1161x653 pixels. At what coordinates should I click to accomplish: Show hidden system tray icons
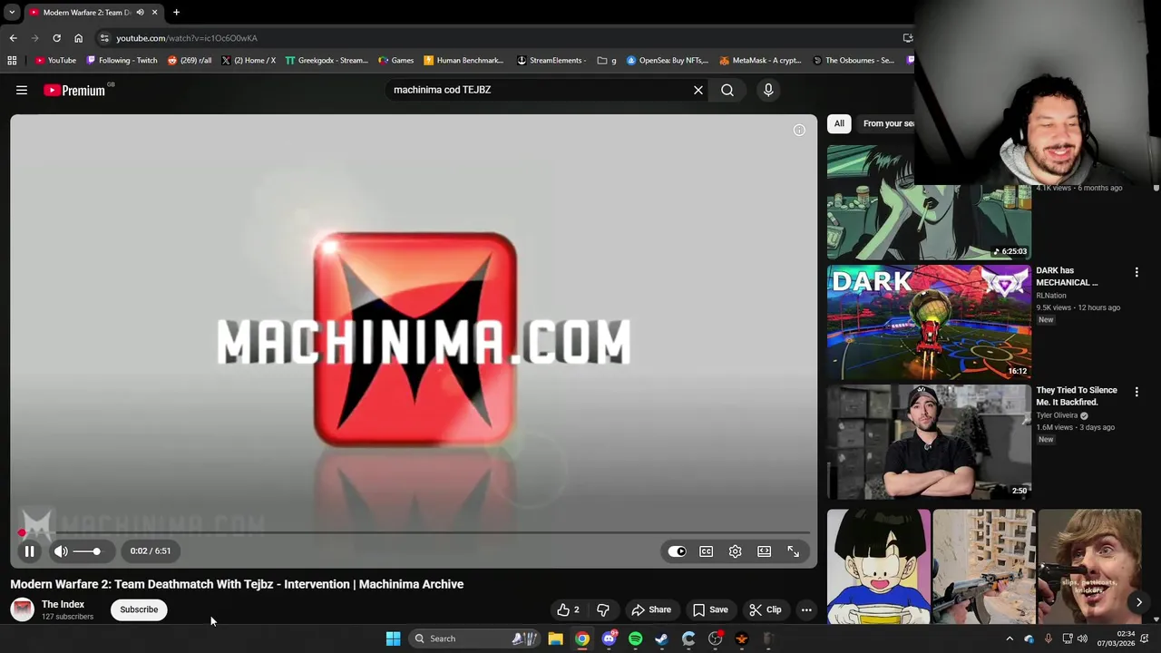pyautogui.click(x=1010, y=638)
